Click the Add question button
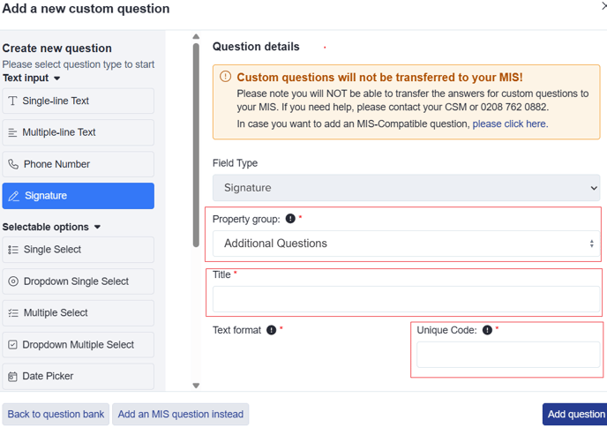The height and width of the screenshot is (435, 607). (575, 414)
